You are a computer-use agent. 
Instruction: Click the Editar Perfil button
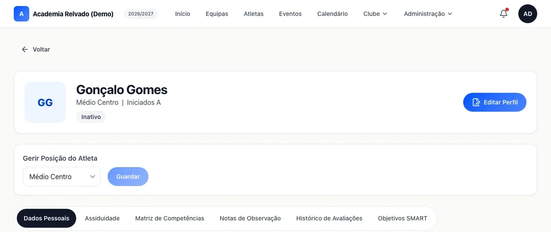[x=495, y=102]
